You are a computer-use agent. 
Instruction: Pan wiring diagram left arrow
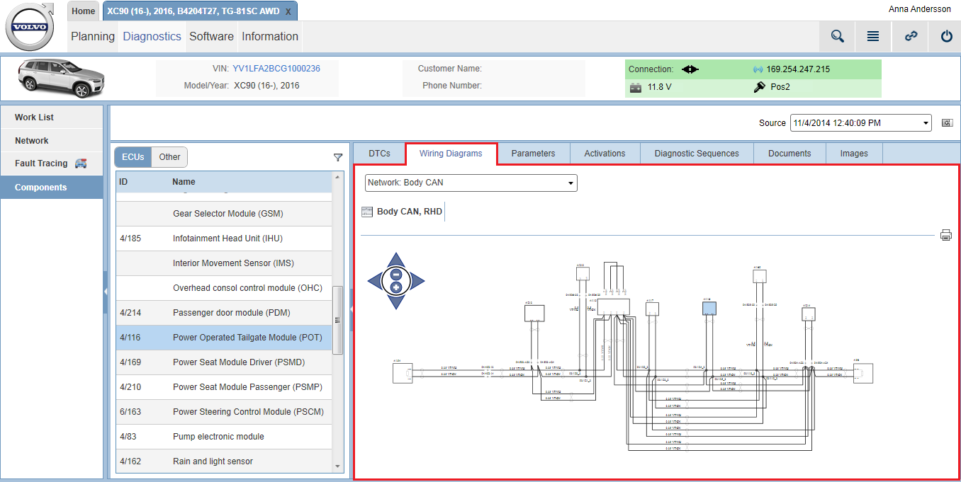375,281
